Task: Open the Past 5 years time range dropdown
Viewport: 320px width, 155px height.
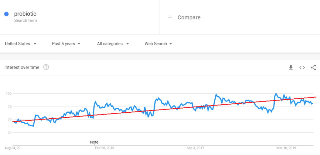Action: click(x=66, y=44)
